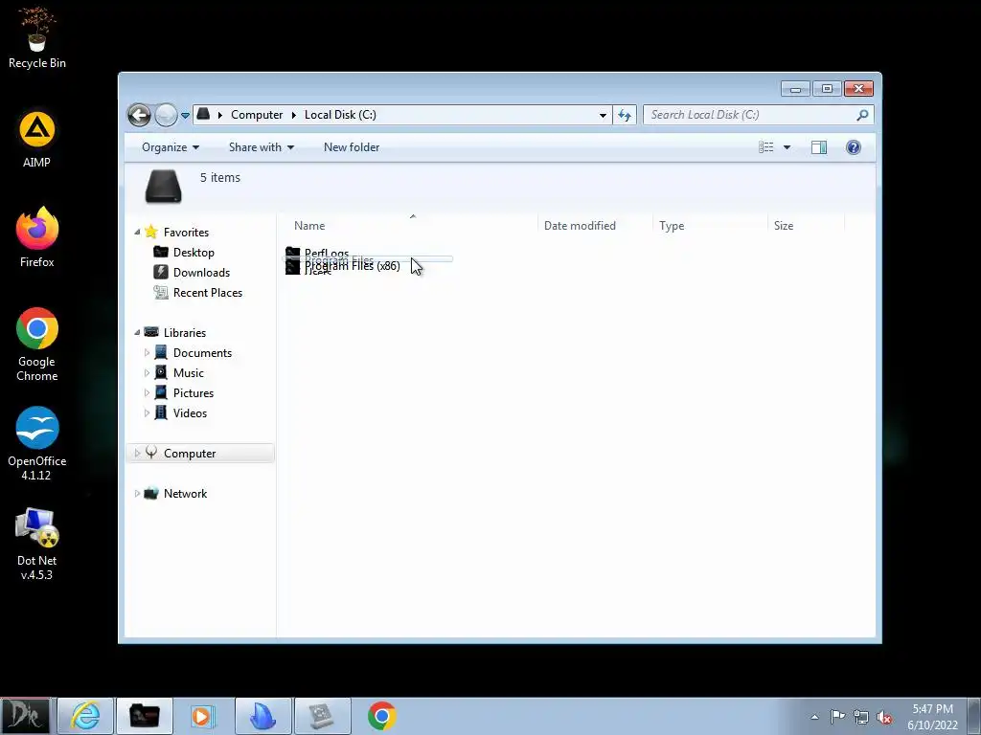Collapse the Libraries group

click(x=137, y=333)
